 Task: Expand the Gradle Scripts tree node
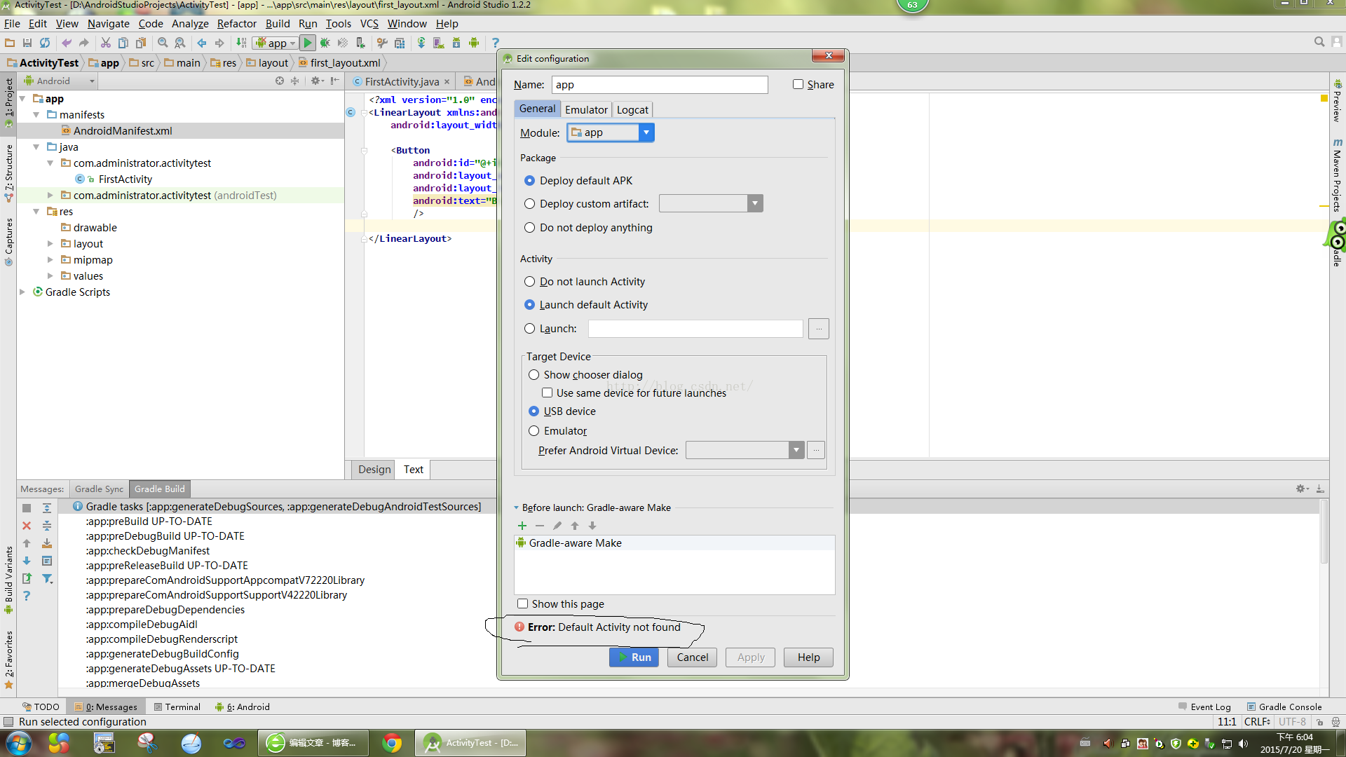tap(22, 292)
